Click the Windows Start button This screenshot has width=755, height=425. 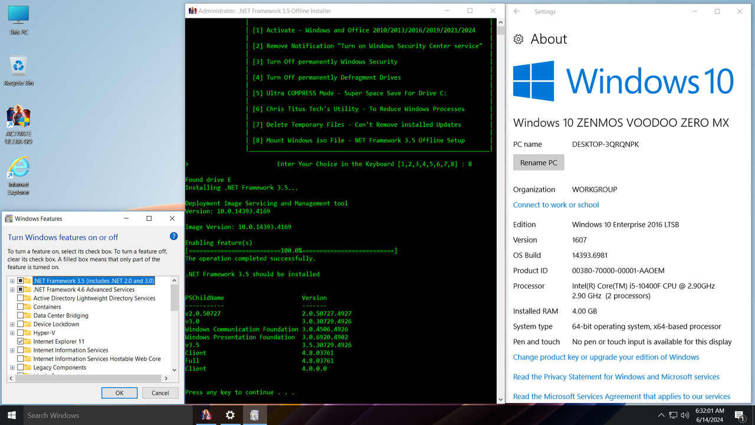pyautogui.click(x=11, y=415)
